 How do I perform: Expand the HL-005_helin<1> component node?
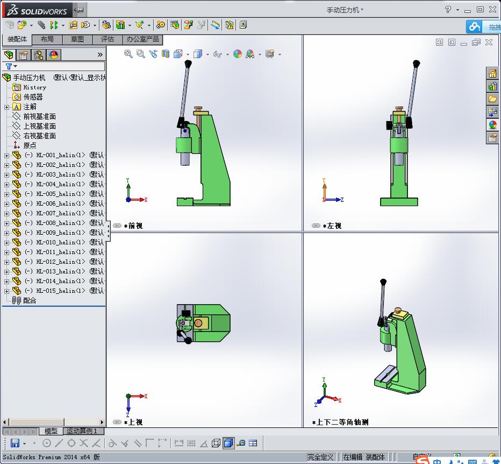pyautogui.click(x=6, y=194)
